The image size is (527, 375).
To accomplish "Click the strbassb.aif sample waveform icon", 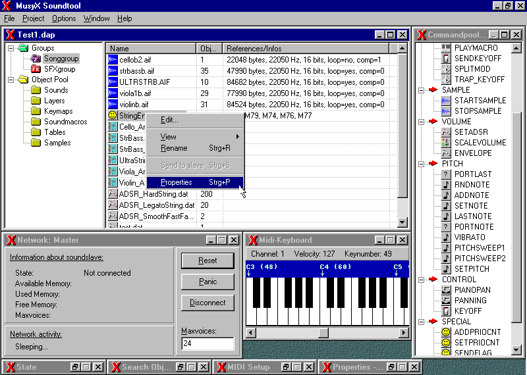I will coord(113,71).
